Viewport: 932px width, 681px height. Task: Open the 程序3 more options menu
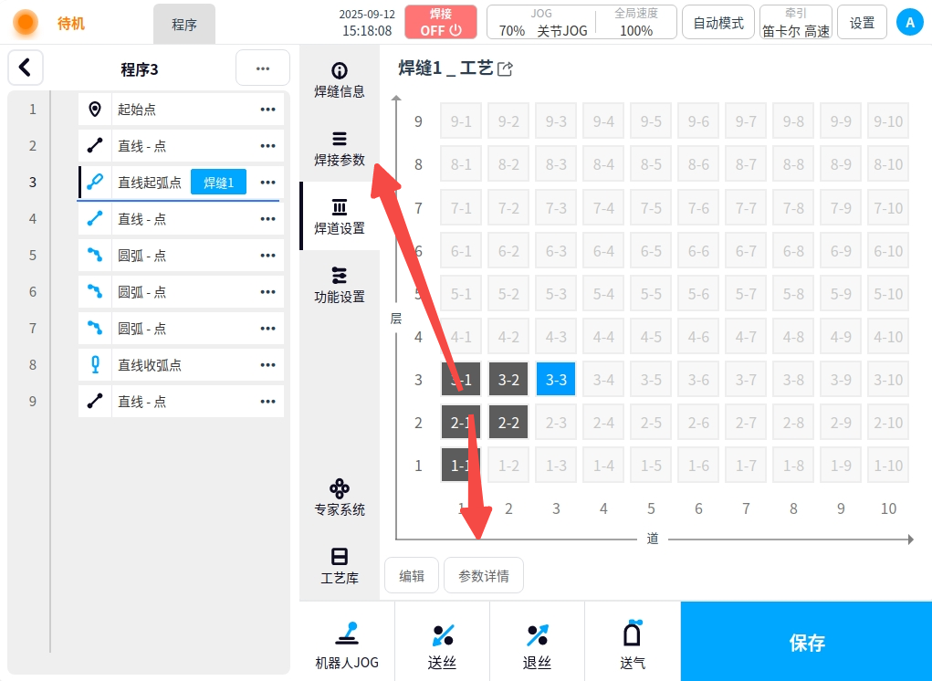click(263, 68)
